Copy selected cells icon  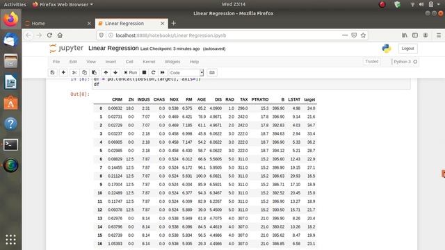coord(84,72)
